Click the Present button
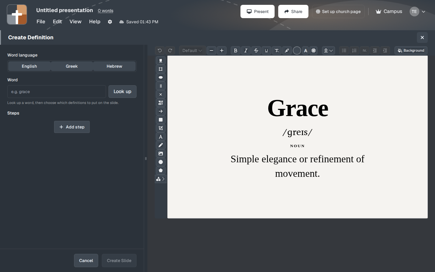 click(x=257, y=11)
